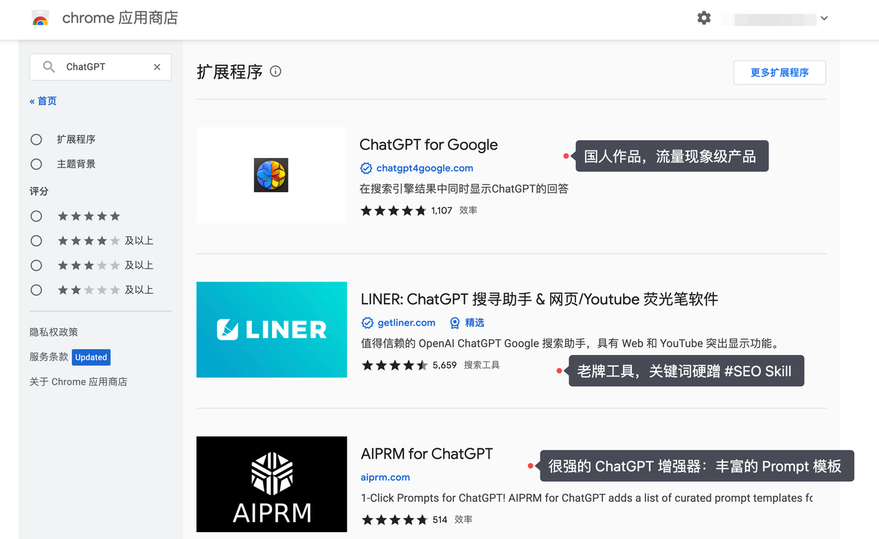Open the 隐私权政策 link

(54, 332)
